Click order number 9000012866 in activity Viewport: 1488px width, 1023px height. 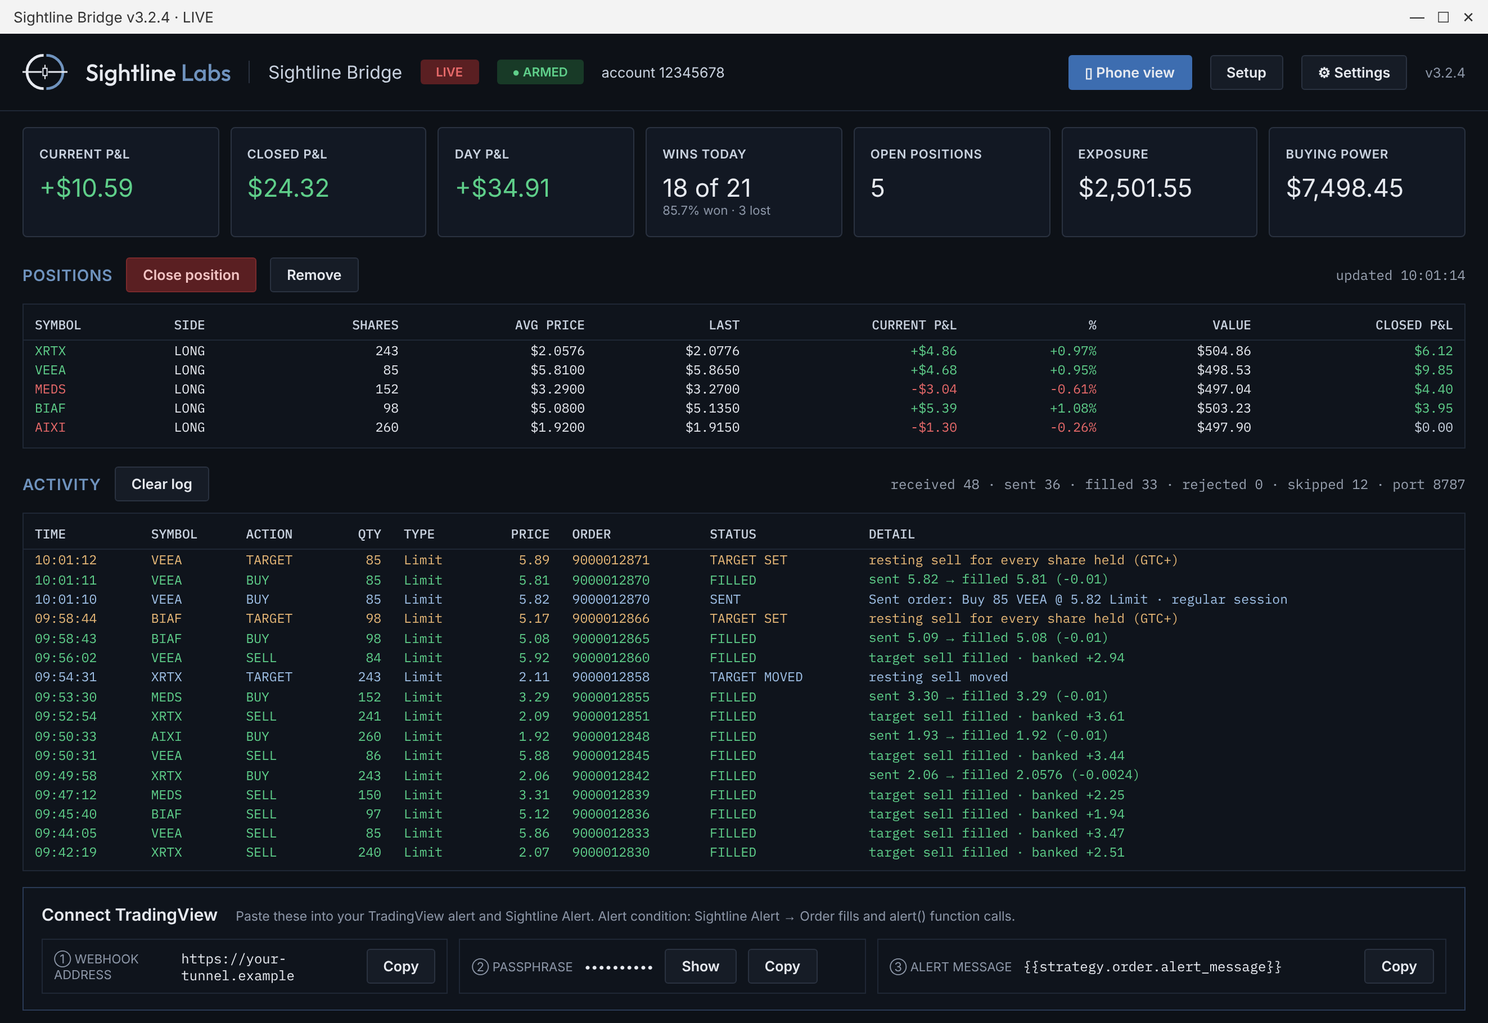coord(610,618)
